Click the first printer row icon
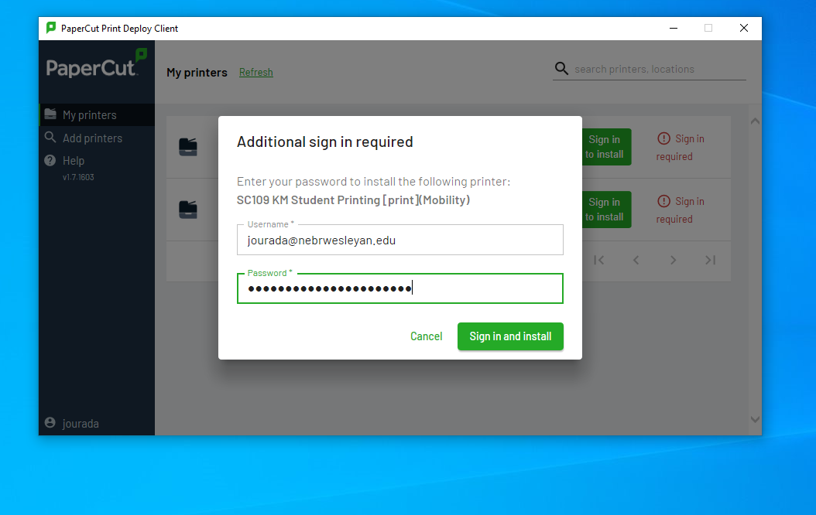 [188, 147]
